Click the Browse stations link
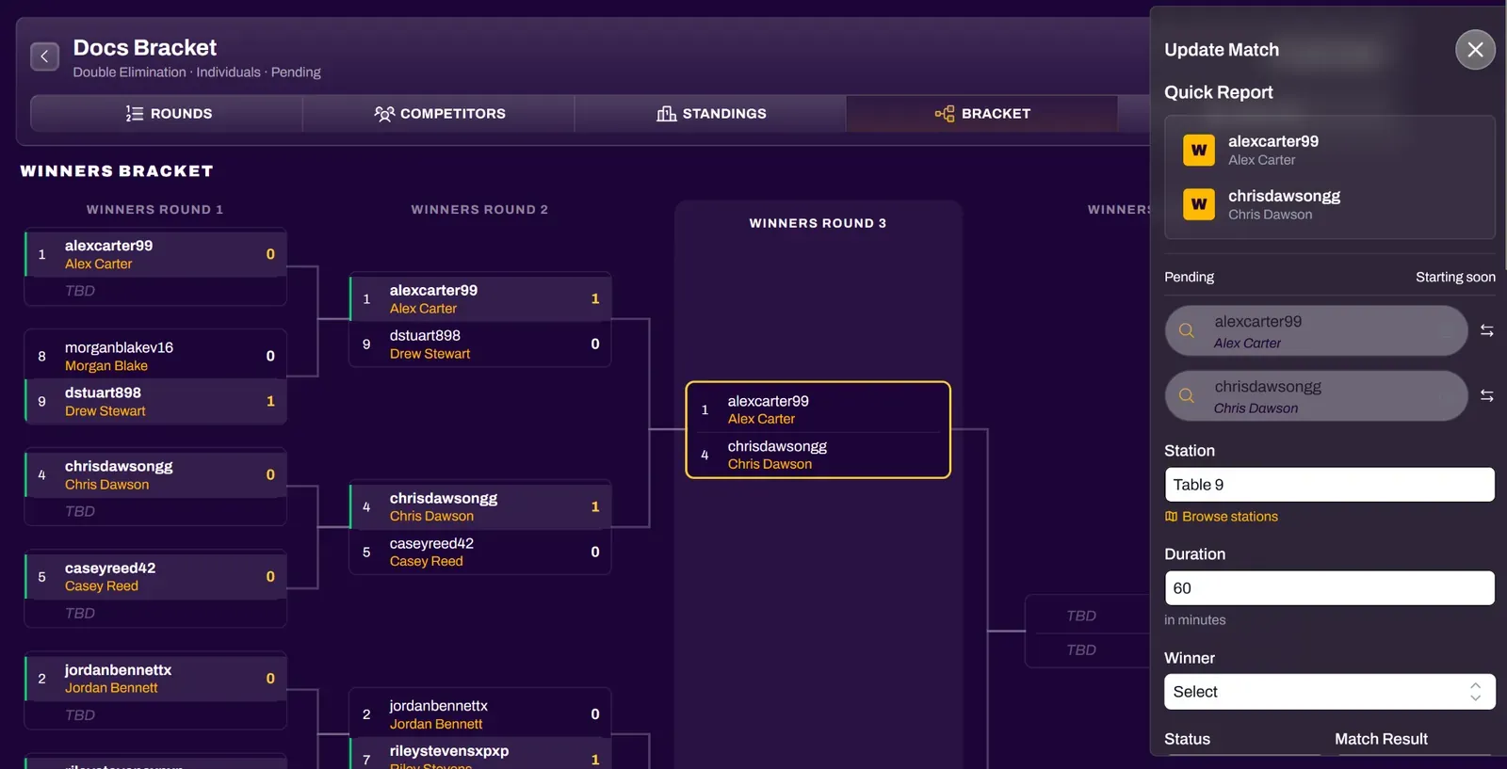 [1222, 517]
